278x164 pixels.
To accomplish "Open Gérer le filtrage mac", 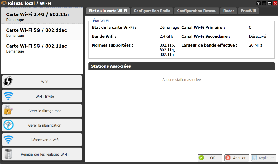I will 45,111.
